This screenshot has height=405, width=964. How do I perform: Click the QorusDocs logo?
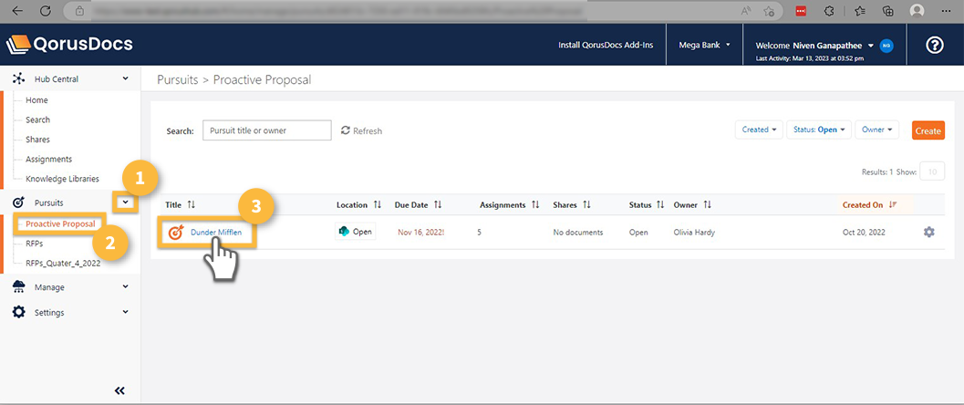pyautogui.click(x=70, y=45)
